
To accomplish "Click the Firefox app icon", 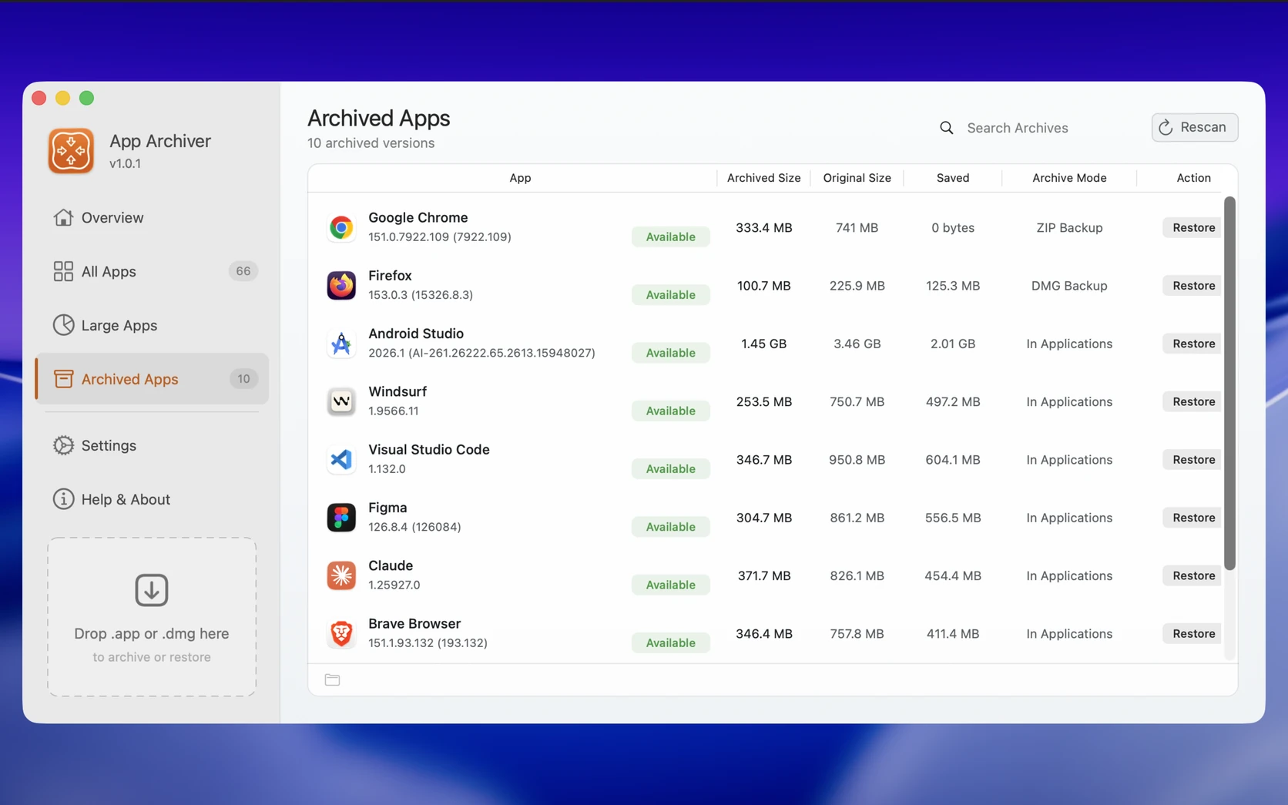I will (x=341, y=285).
